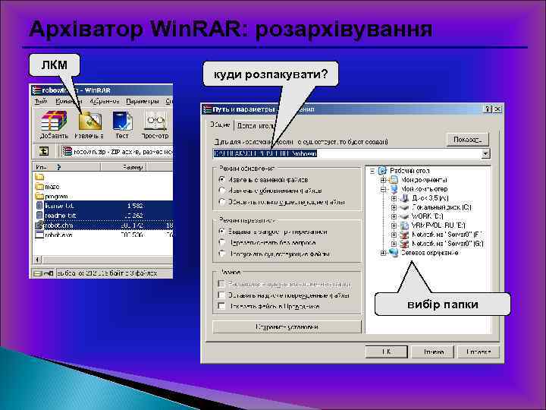Click the (E:) optical drive icon
The image size is (546, 410).
click(x=405, y=225)
